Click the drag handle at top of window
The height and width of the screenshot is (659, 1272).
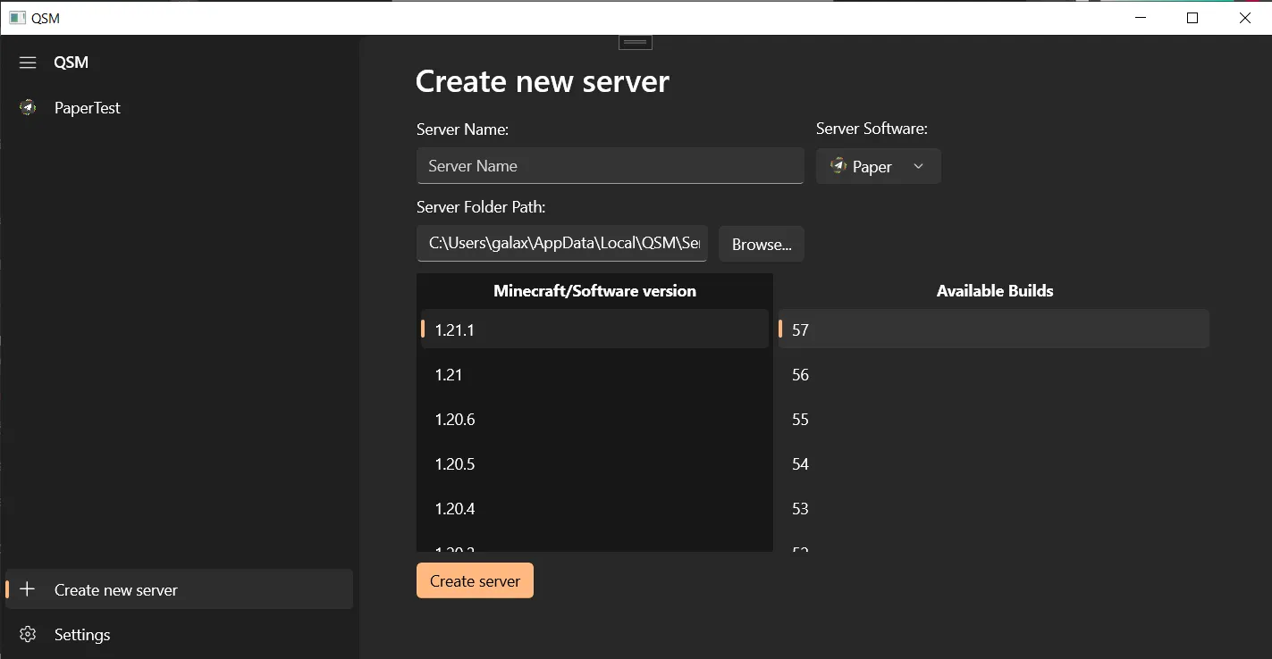(x=636, y=42)
